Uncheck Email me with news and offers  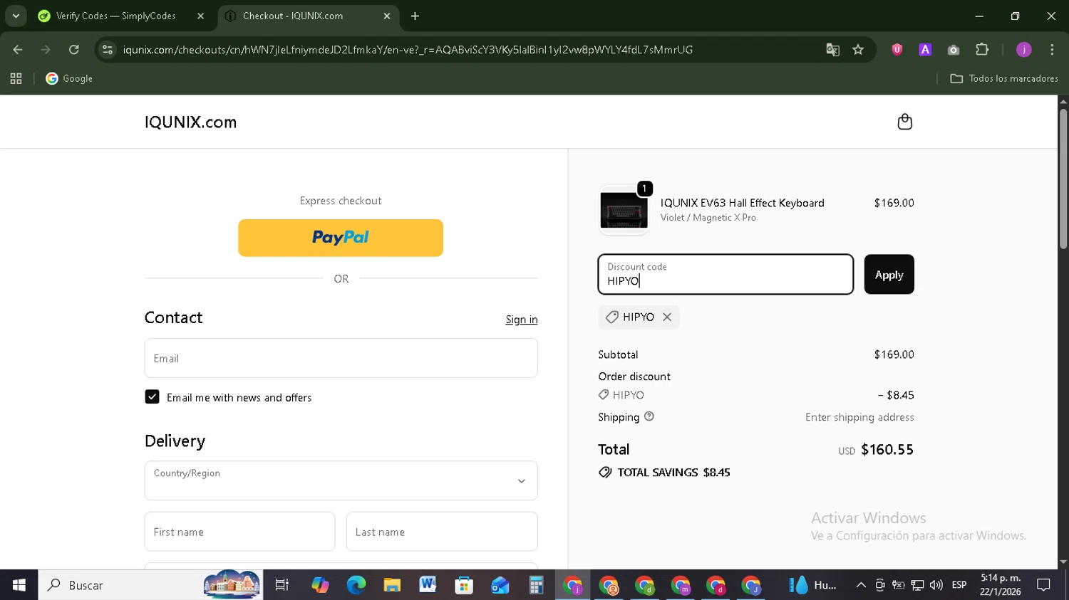click(152, 396)
